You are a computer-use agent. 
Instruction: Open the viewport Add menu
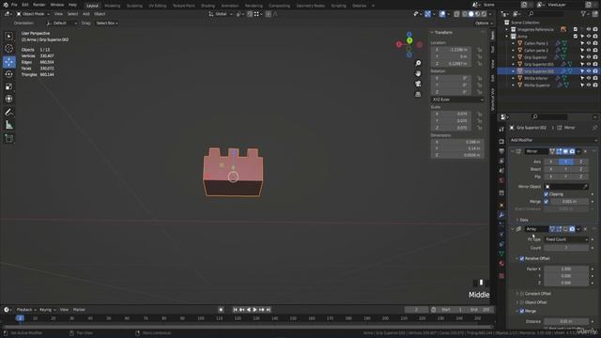tap(85, 14)
